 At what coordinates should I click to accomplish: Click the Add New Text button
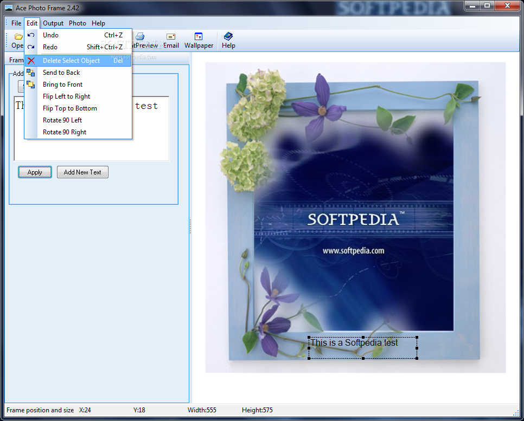[x=82, y=172]
